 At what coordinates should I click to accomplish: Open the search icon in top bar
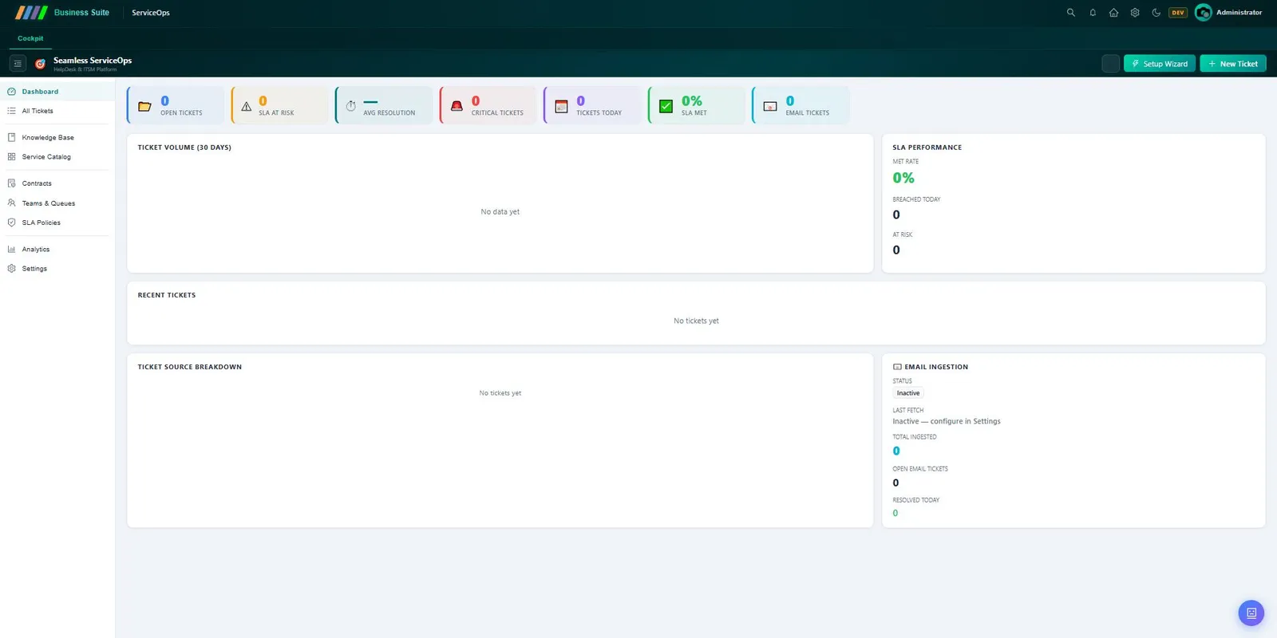pyautogui.click(x=1071, y=13)
